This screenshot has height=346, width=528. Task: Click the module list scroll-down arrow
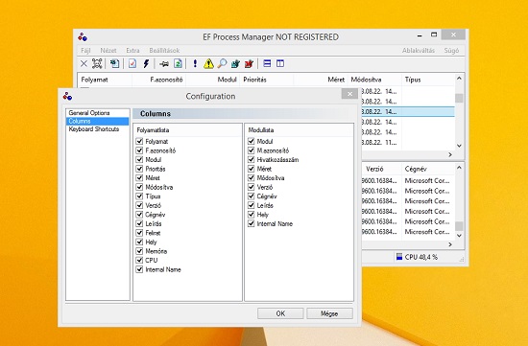point(459,236)
